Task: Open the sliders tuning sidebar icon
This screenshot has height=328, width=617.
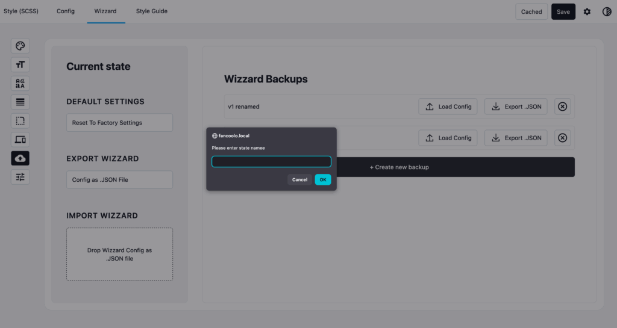Action: point(20,177)
